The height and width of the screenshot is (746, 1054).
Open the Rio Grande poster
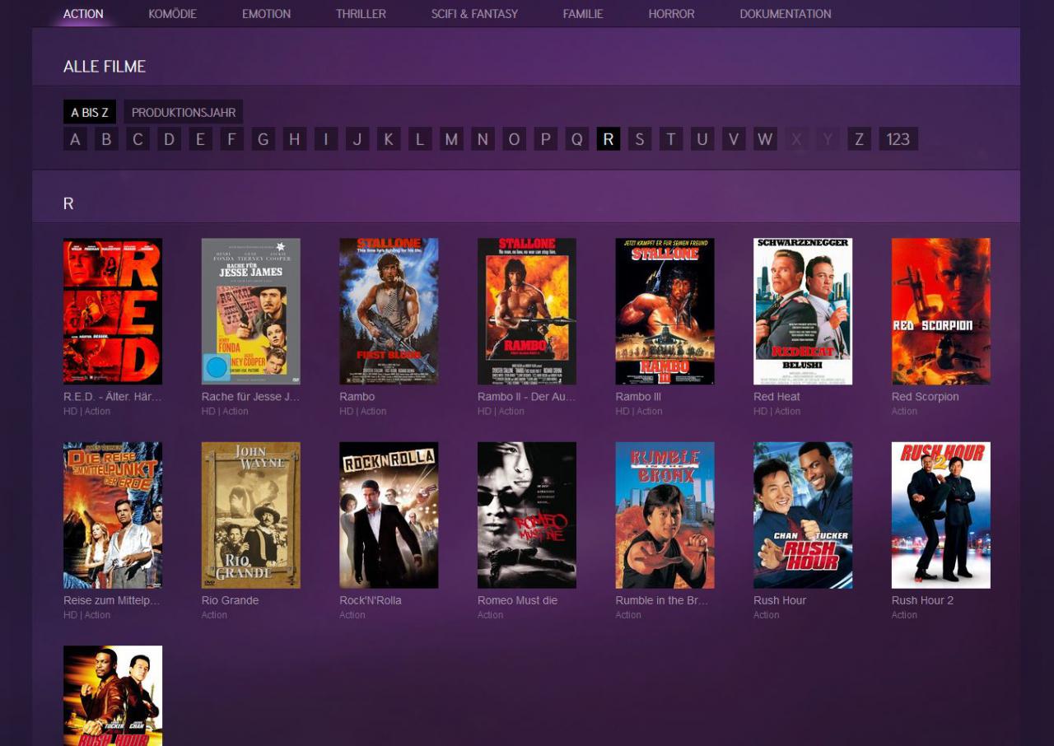pyautogui.click(x=251, y=515)
